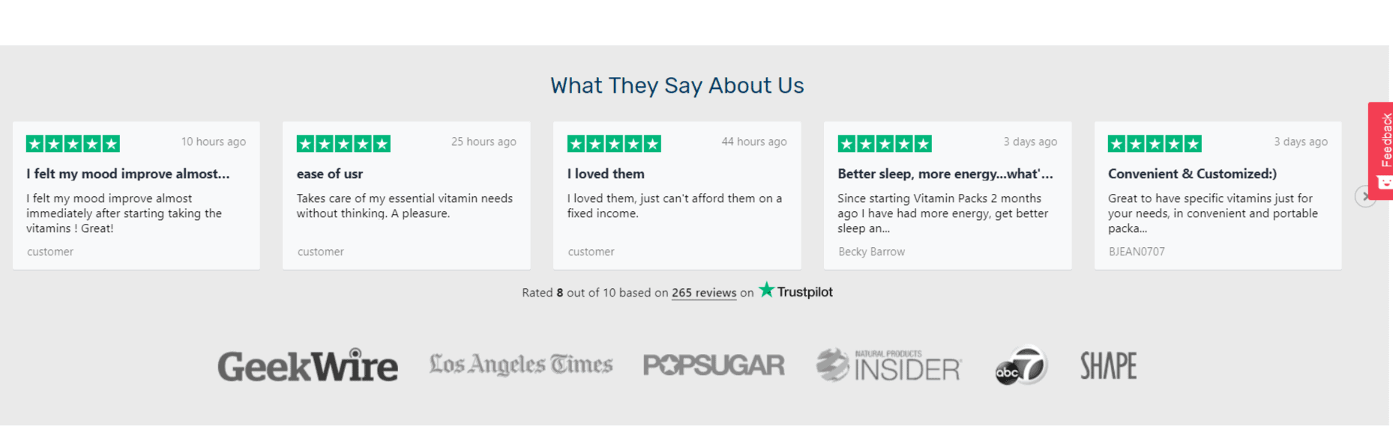
Task: Click the Los Angeles Times logo
Action: 521,365
